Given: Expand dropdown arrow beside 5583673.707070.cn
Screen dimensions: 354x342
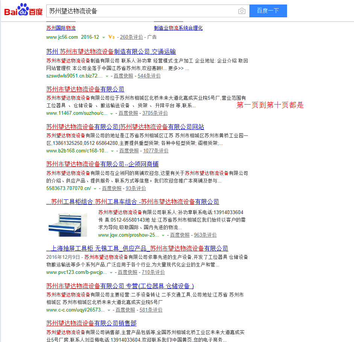Looking at the screenshot, I should [x=95, y=189].
